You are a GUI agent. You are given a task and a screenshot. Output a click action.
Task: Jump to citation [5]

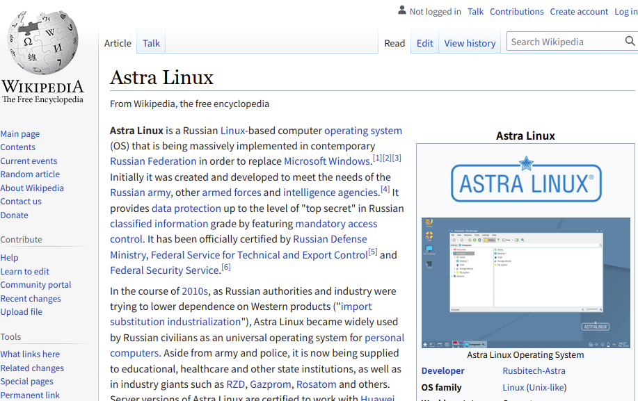(x=373, y=252)
